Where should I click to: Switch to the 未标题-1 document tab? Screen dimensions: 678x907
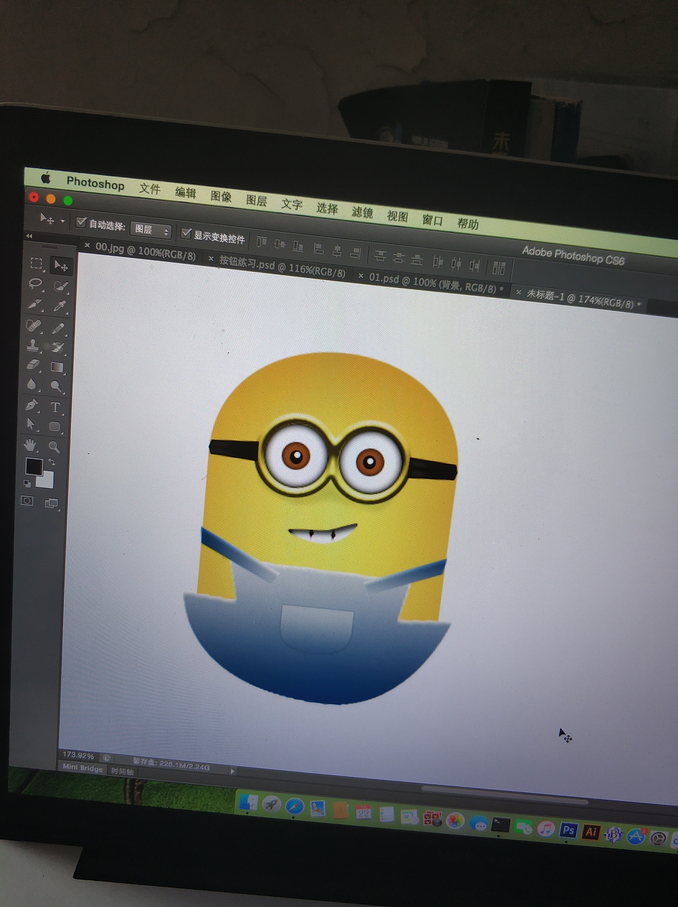tap(580, 298)
